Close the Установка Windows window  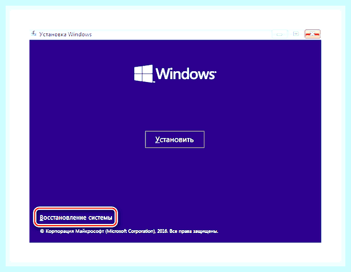tap(313, 34)
